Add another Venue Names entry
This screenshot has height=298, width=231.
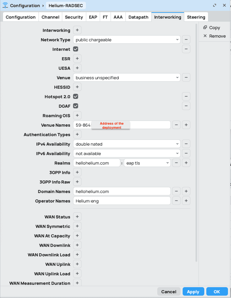(x=186, y=125)
